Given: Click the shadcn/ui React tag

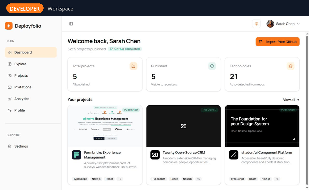Looking at the screenshot, I should pyautogui.click(x=253, y=179).
